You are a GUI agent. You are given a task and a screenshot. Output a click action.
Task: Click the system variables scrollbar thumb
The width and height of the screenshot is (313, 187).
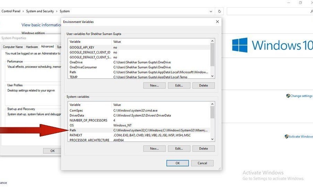point(212,112)
